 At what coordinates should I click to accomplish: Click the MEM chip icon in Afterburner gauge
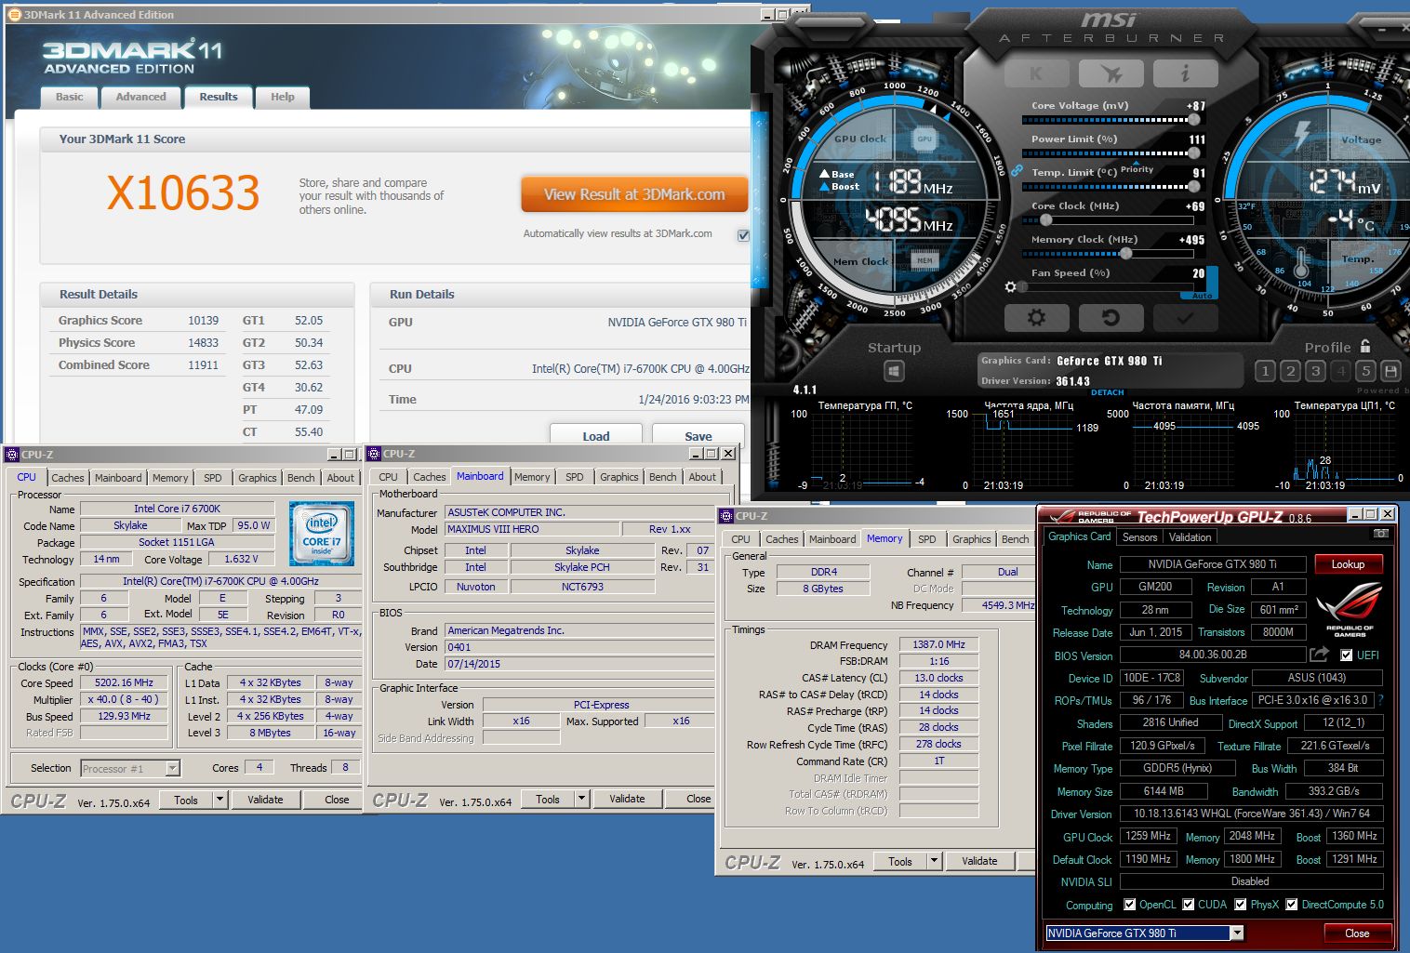924,260
